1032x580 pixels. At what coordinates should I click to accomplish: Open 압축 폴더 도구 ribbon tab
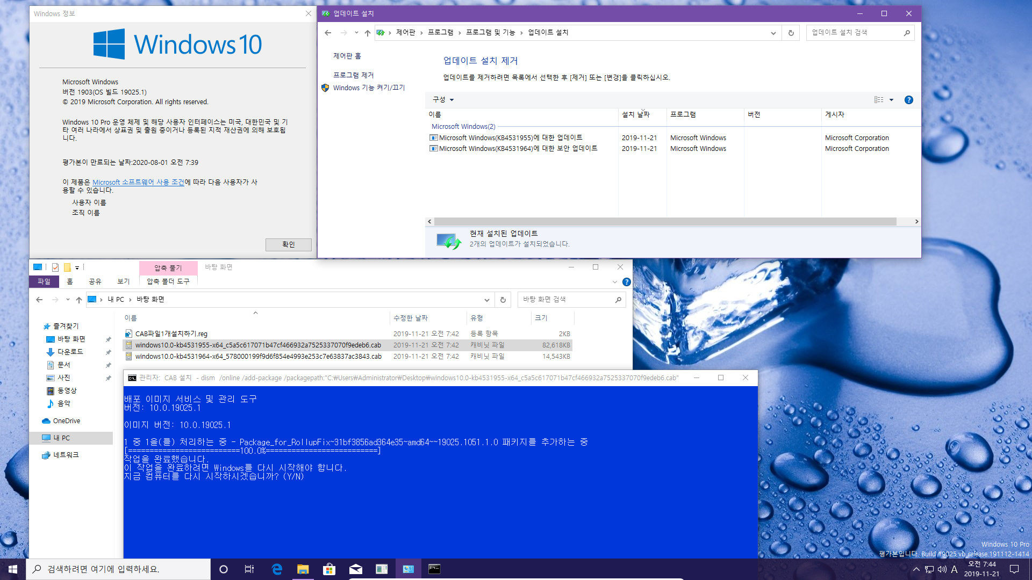pyautogui.click(x=168, y=281)
